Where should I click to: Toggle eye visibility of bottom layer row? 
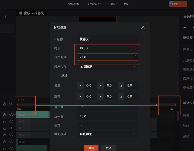click(x=11, y=148)
